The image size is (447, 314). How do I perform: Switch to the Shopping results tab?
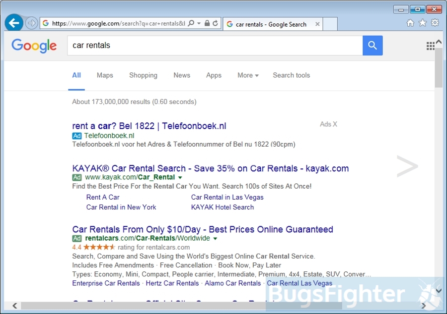(x=143, y=75)
